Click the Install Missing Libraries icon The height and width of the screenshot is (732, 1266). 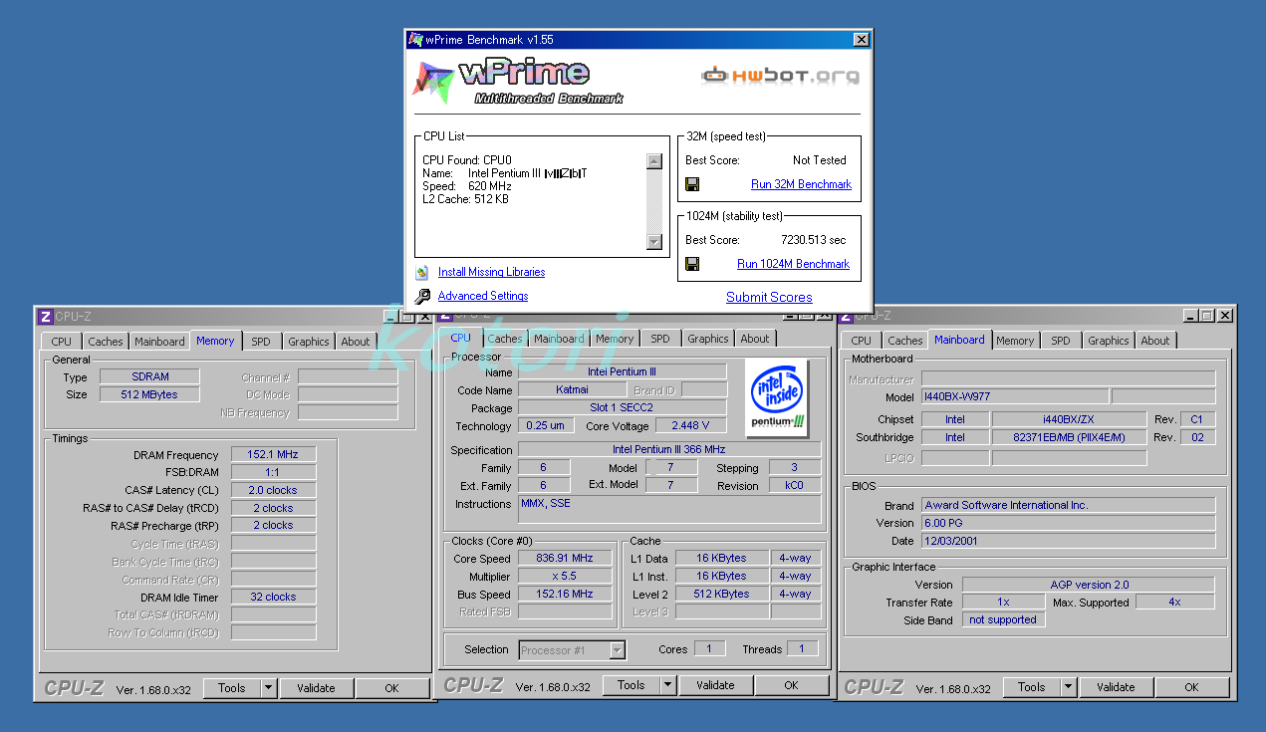pyautogui.click(x=422, y=272)
